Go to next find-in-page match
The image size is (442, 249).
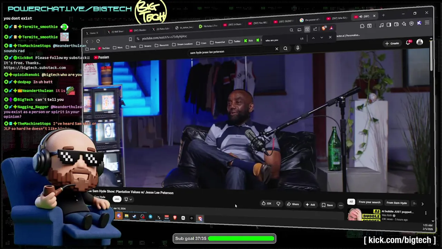click(x=321, y=37)
